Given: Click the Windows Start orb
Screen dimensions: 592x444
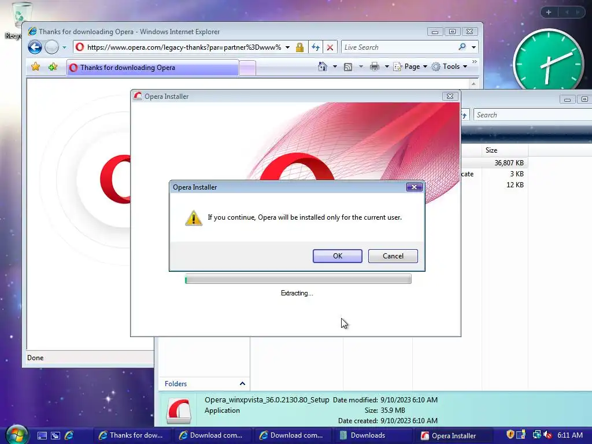Looking at the screenshot, I should (x=17, y=435).
